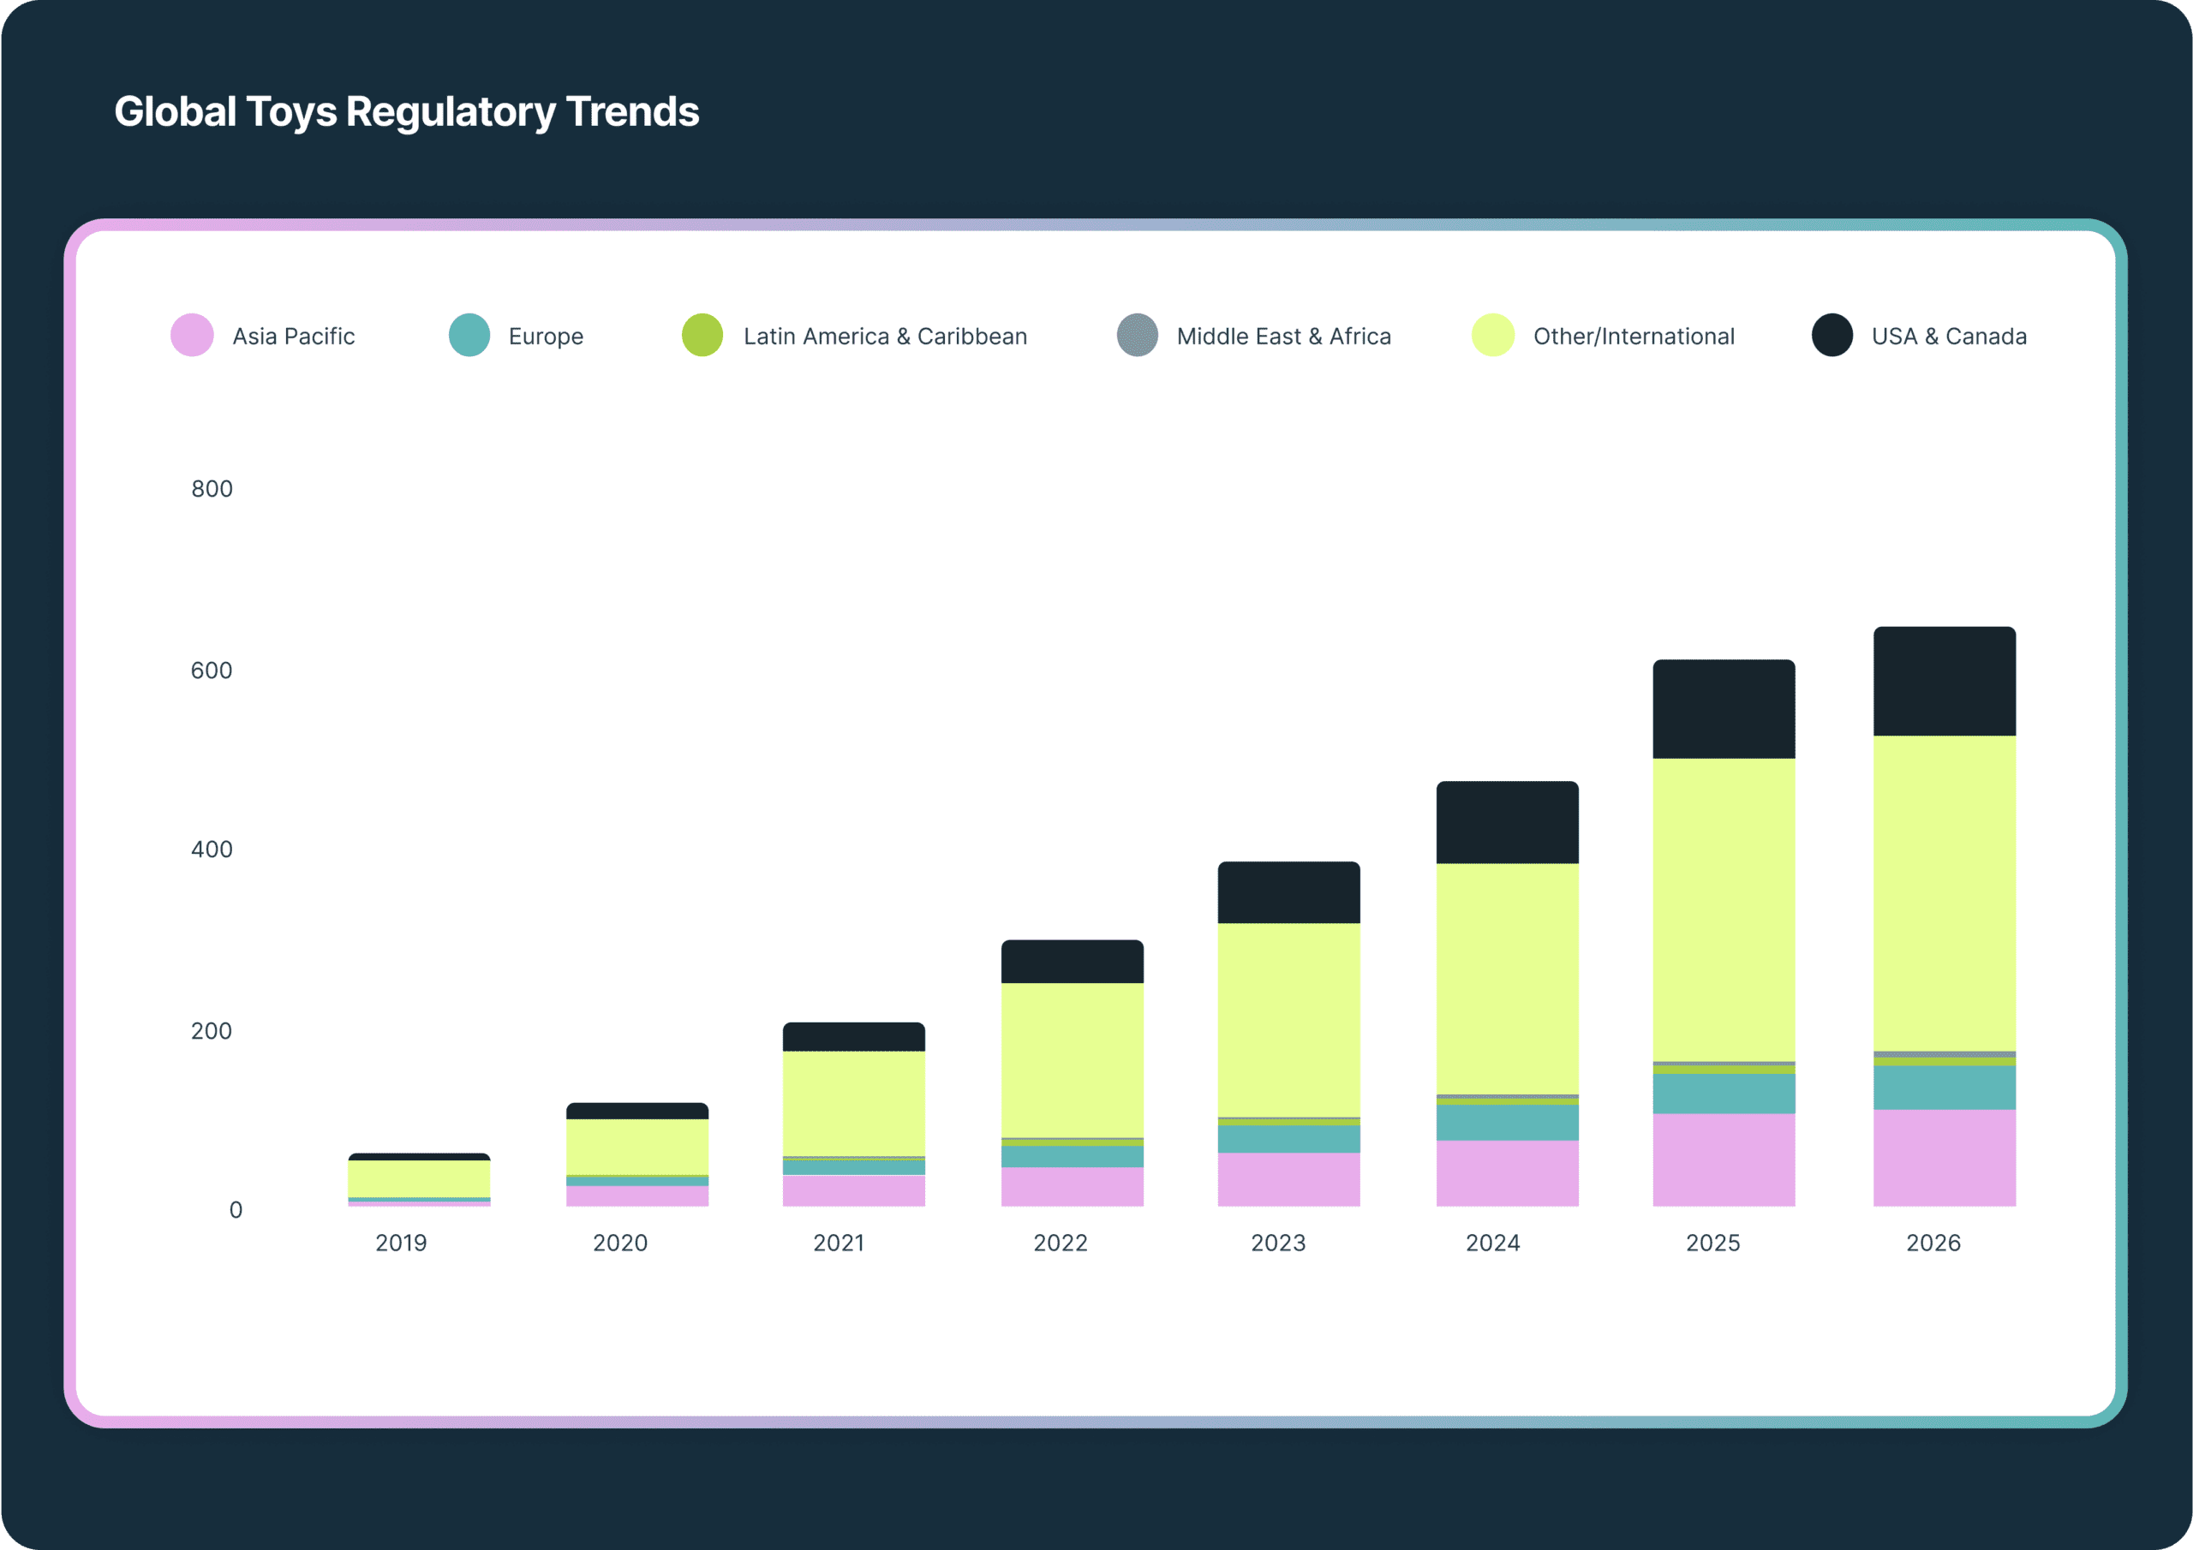Click the USA & Canada segment of 2025 bar
The width and height of the screenshot is (2193, 1550).
(x=1724, y=708)
